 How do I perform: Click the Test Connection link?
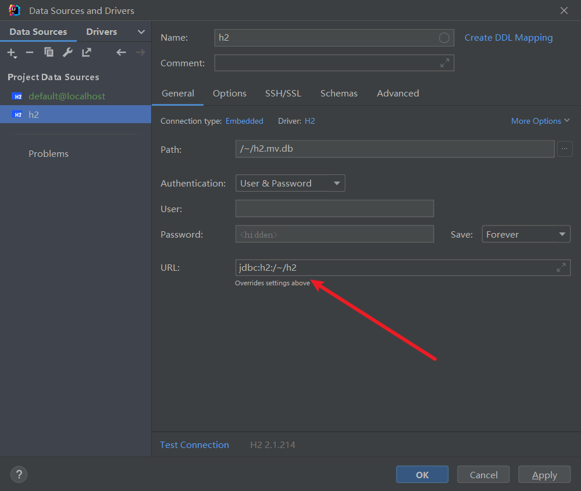click(194, 445)
